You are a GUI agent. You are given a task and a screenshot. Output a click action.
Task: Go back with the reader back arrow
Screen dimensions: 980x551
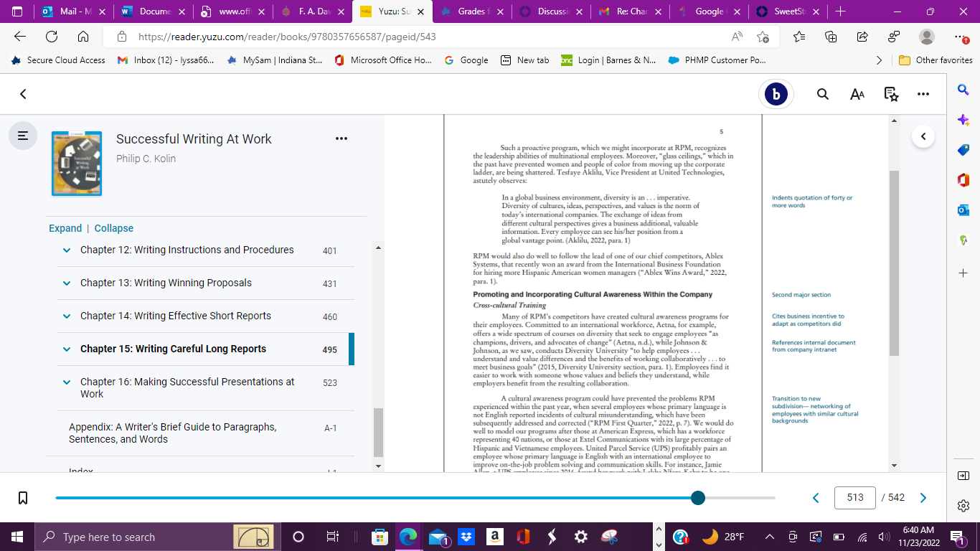(23, 94)
